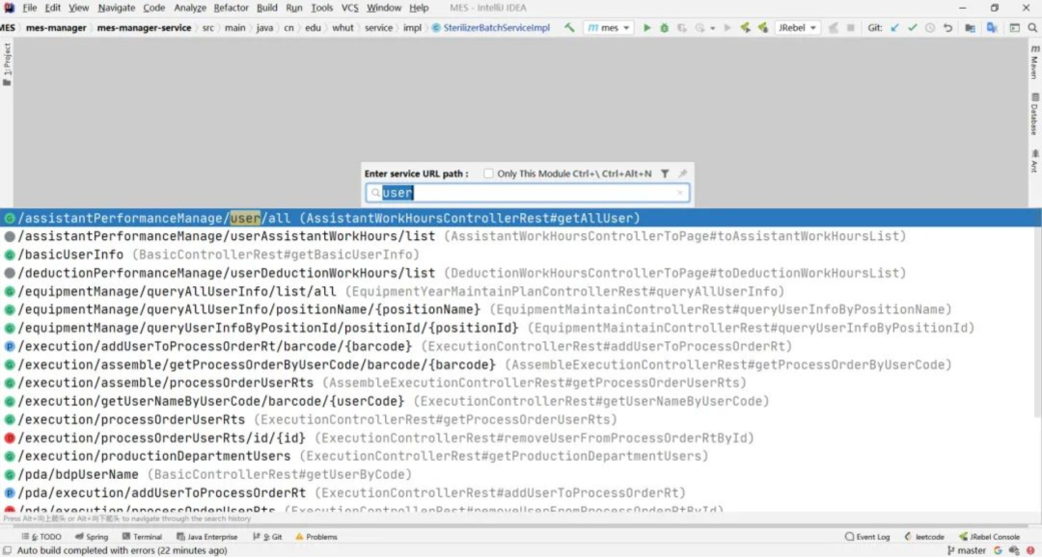Pin the search popup with pin icon
1042x558 pixels.
pyautogui.click(x=682, y=173)
